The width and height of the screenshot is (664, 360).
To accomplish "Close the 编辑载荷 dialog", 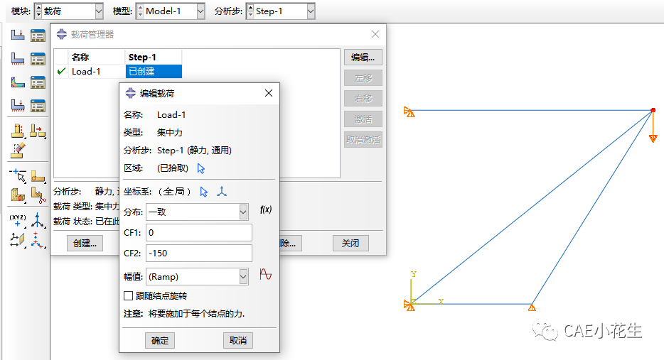I will coord(269,93).
